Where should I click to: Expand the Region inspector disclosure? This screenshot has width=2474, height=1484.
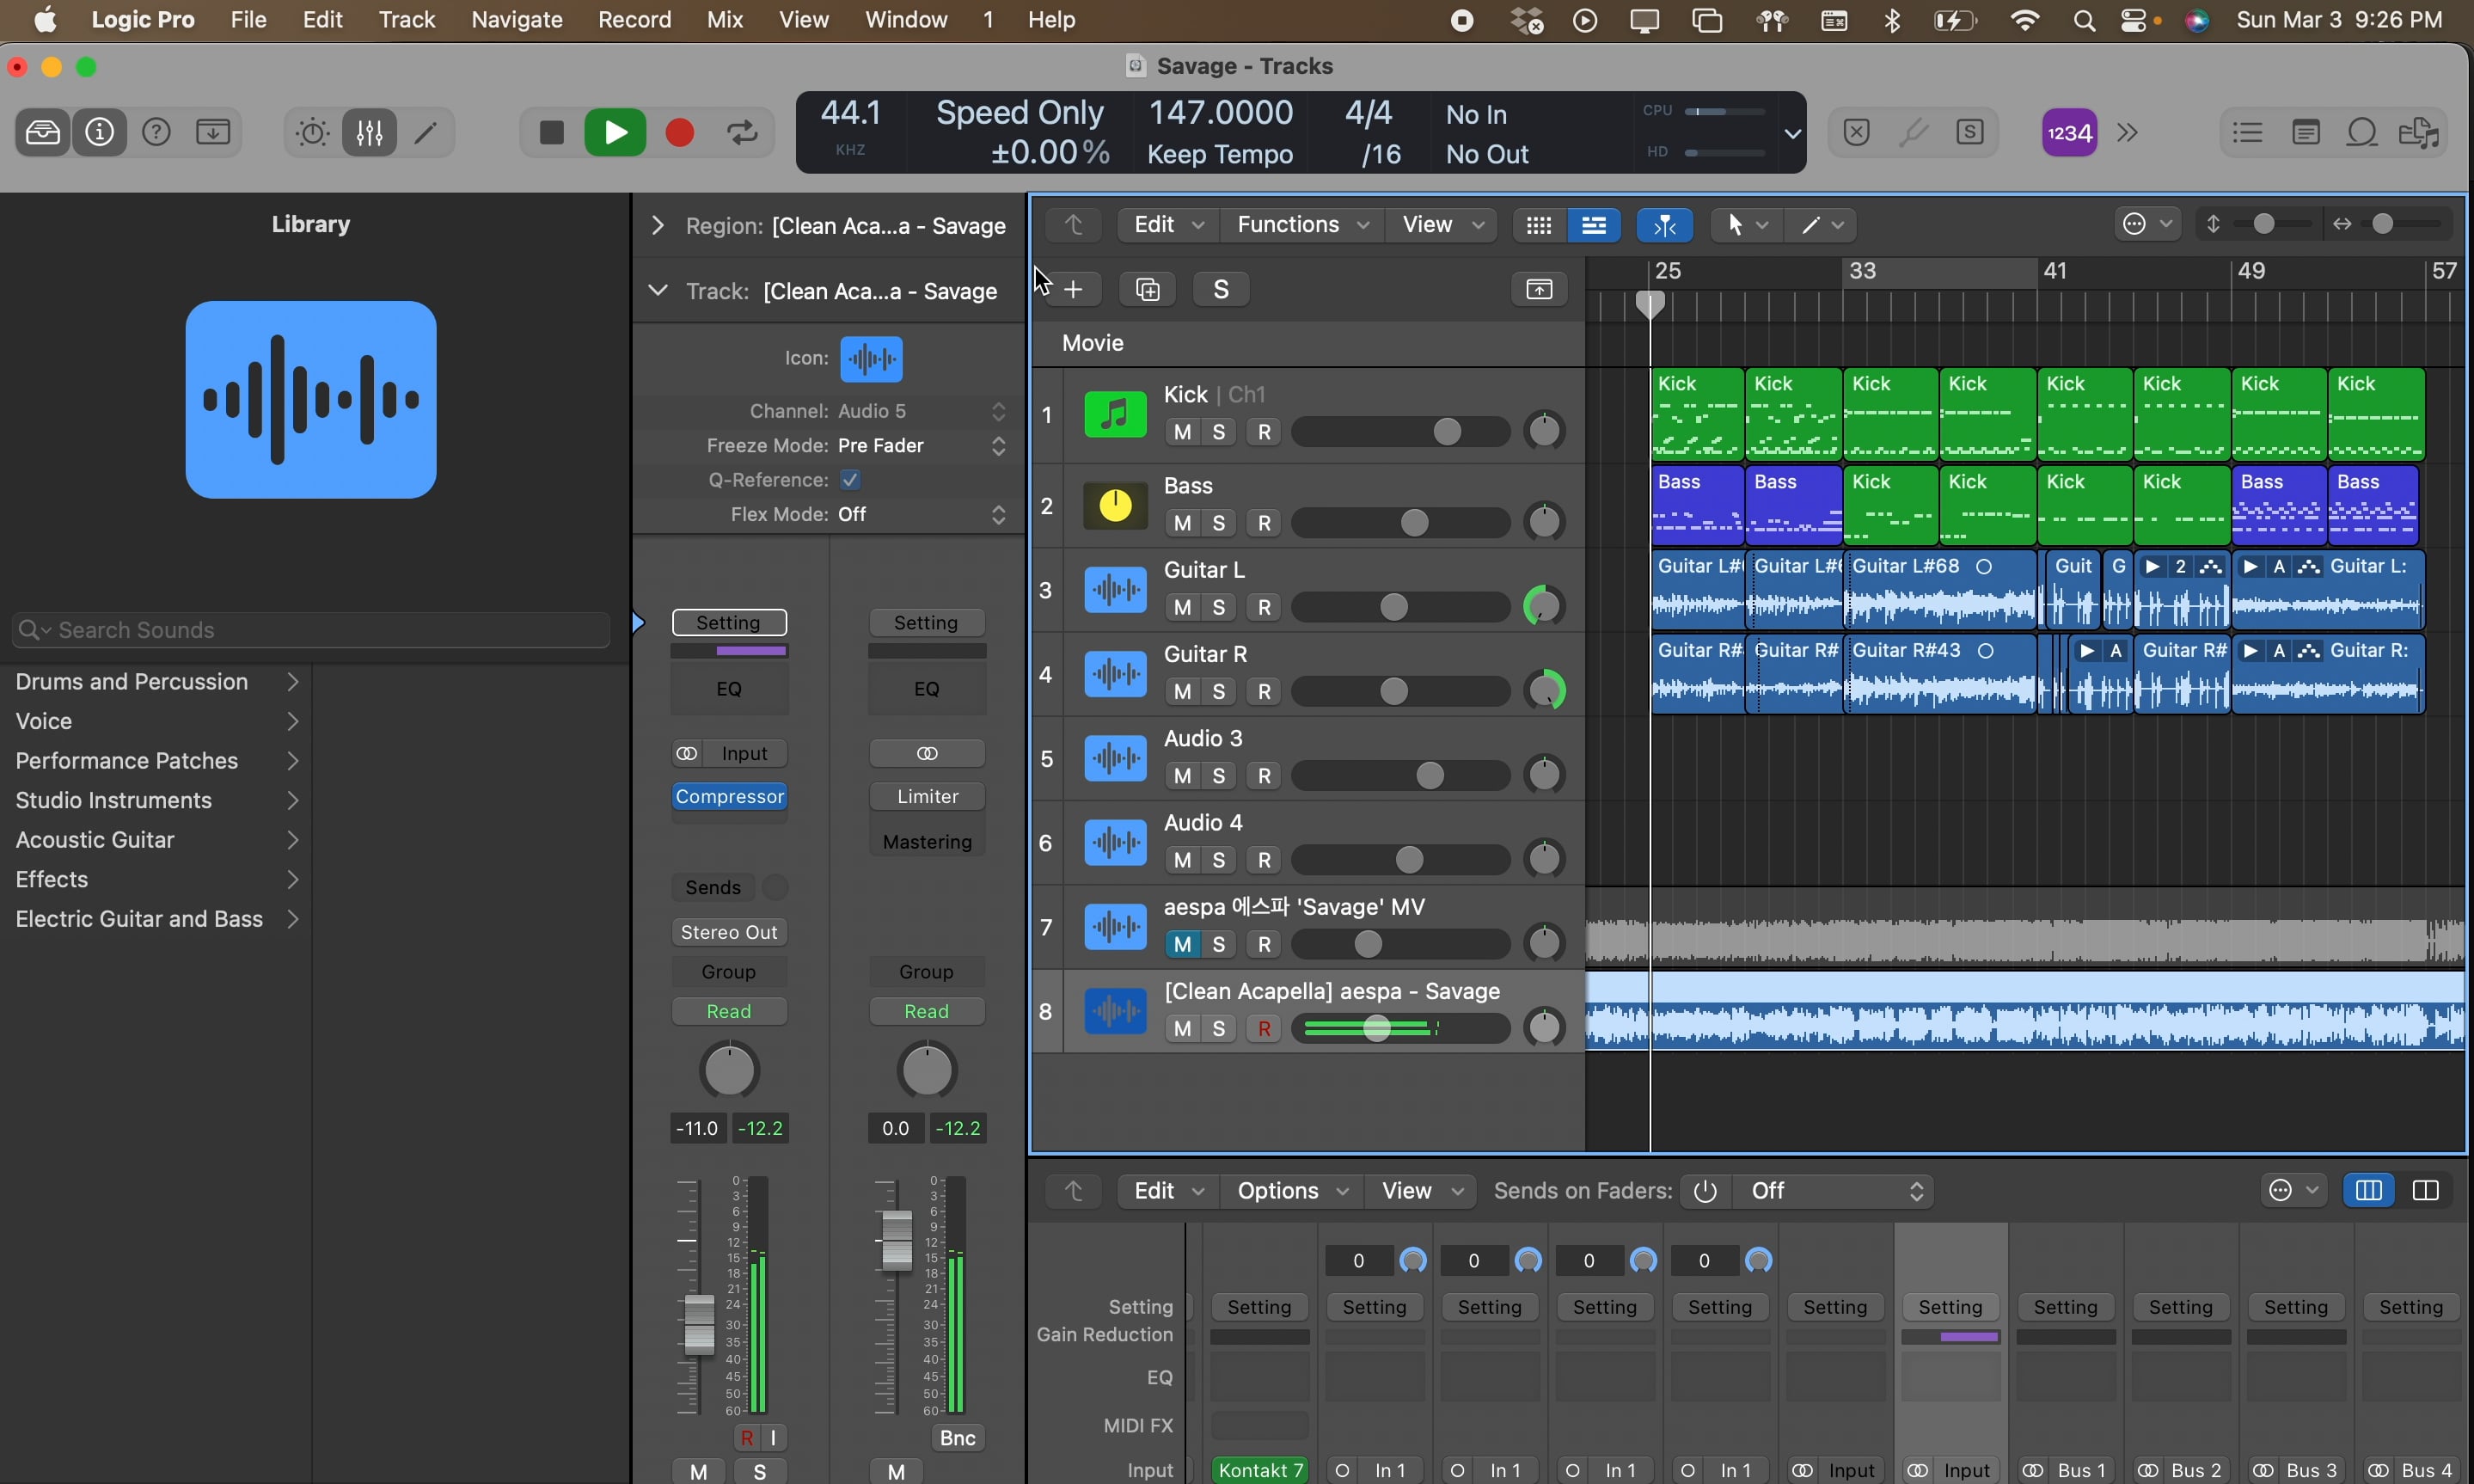pos(657,226)
